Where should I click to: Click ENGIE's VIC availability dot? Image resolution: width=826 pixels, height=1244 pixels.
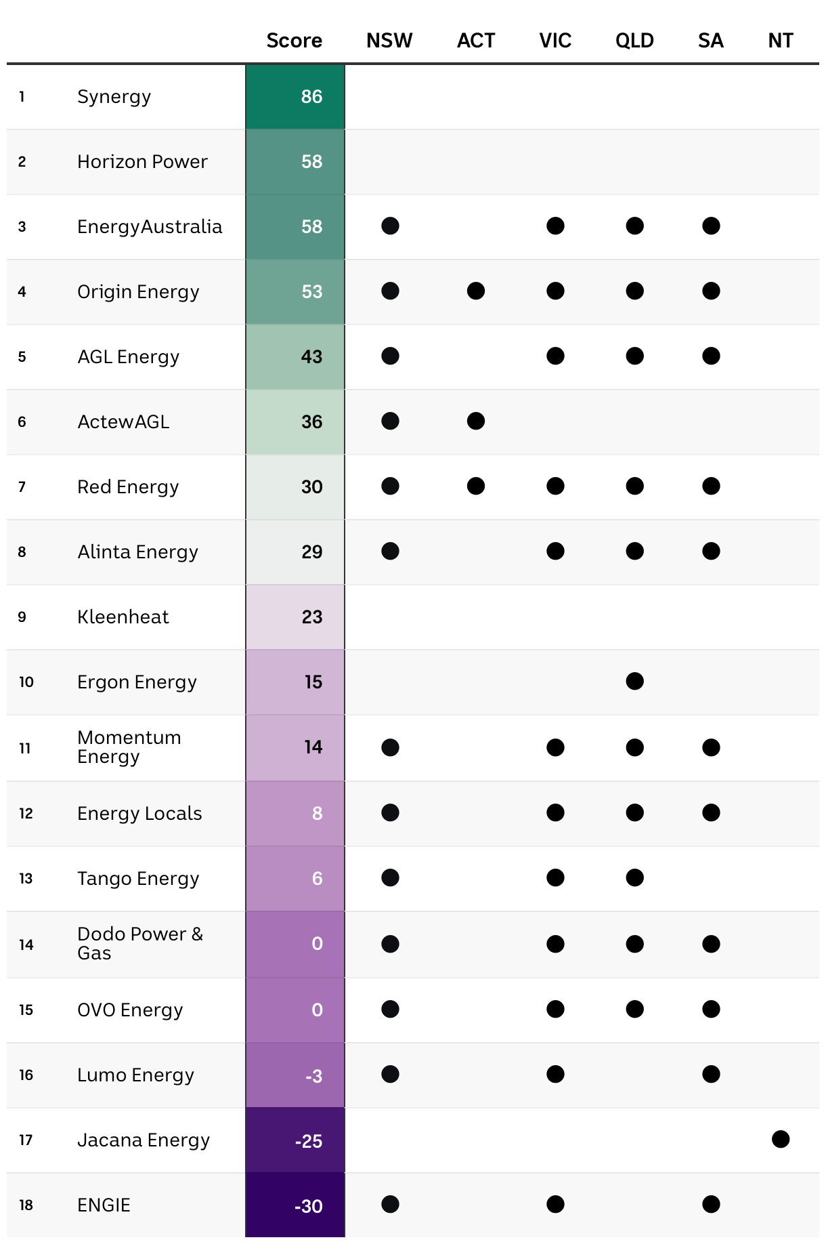(556, 1205)
